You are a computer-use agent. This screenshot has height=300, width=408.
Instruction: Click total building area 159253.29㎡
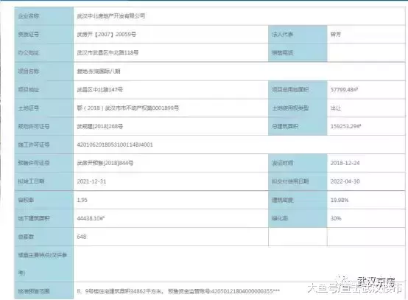click(345, 126)
